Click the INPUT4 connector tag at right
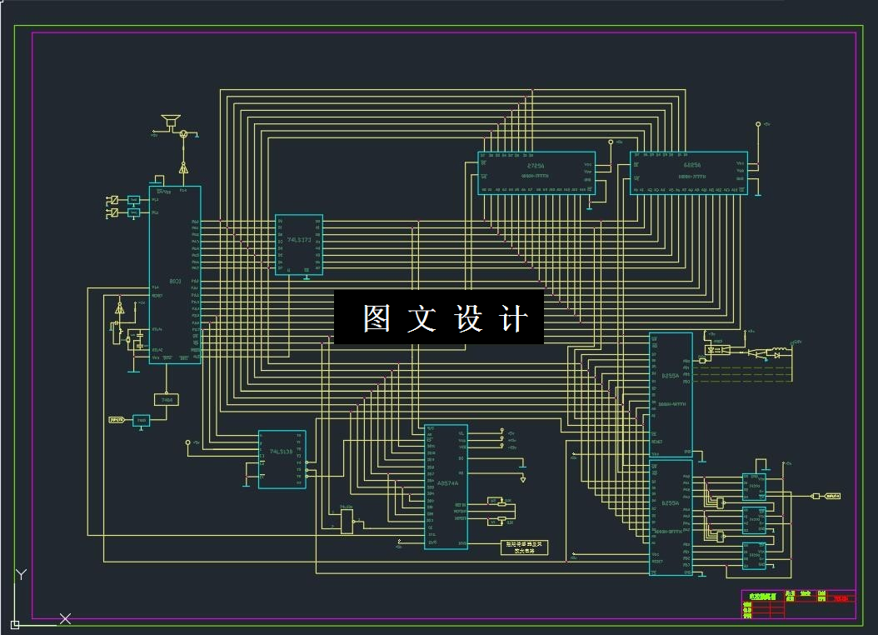The image size is (878, 635). pos(833,496)
